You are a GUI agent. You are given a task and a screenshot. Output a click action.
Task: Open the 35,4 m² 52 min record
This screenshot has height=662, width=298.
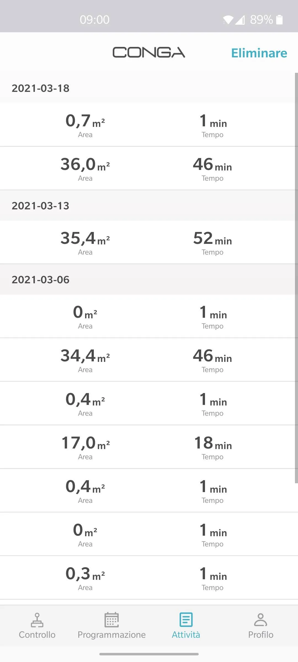tap(147, 242)
